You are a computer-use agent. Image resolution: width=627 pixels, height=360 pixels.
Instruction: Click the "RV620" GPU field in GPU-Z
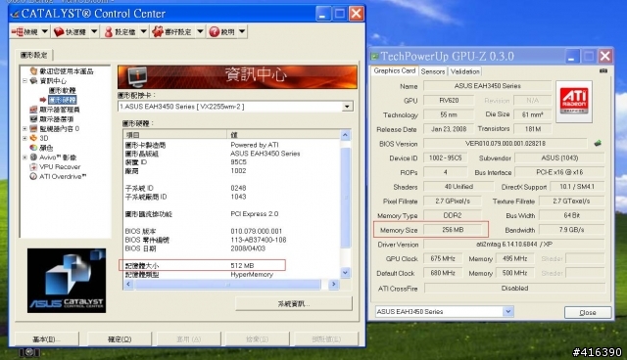449,100
